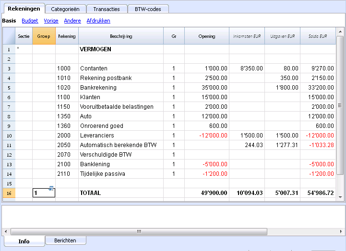The width and height of the screenshot is (346, 251).
Task: Click the Groep cell containing 1 in row 16
Action: [x=44, y=193]
